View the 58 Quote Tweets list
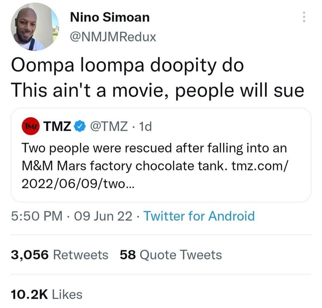Viewport: 322px width, 308px height. click(x=171, y=255)
